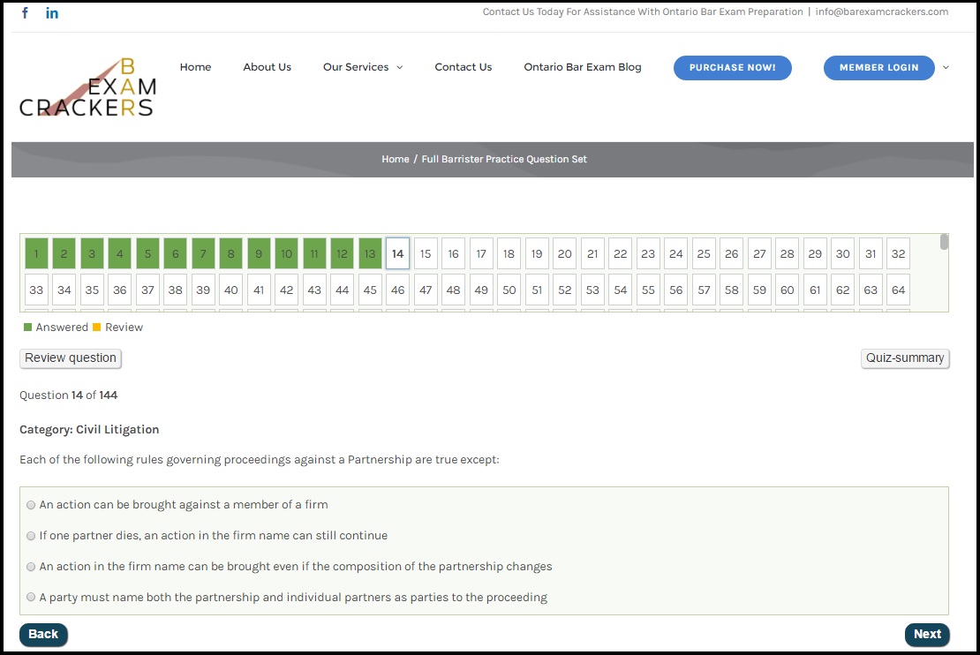The image size is (980, 655).
Task: Open the Facebook icon link
Action: (25, 13)
